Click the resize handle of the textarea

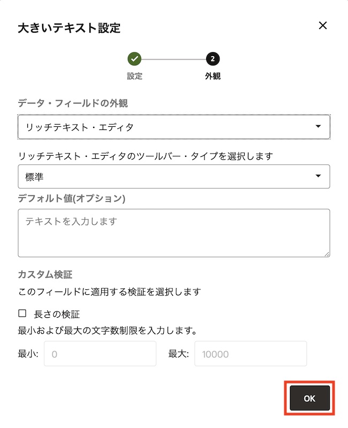(x=327, y=254)
